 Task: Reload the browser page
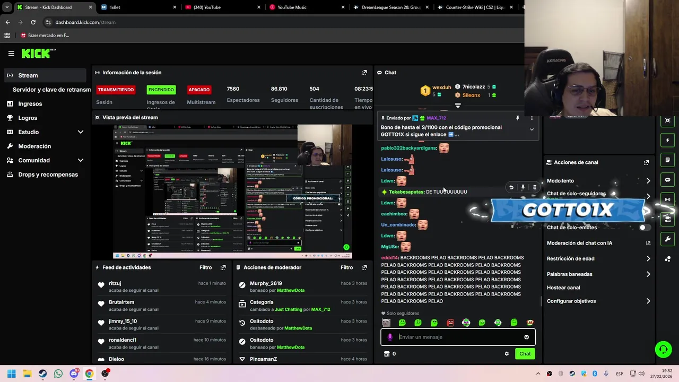click(x=33, y=22)
